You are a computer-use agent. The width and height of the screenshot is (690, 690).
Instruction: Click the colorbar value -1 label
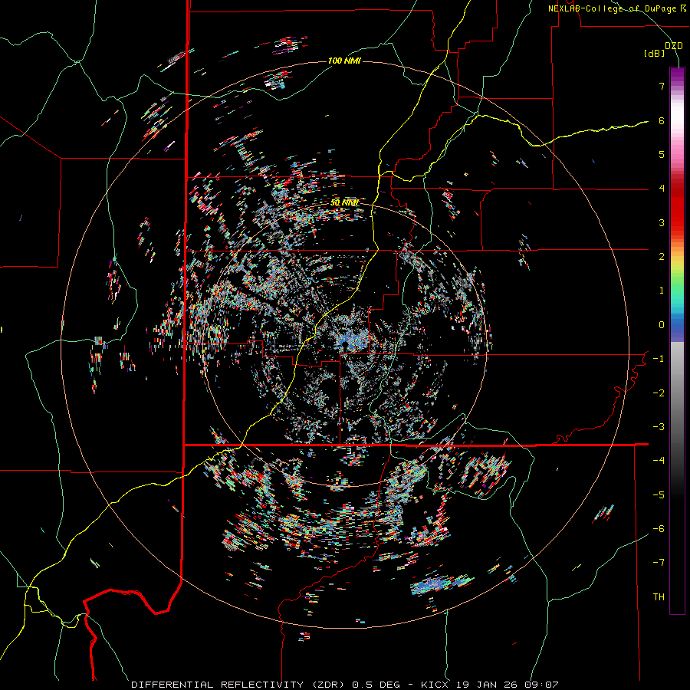[x=659, y=359]
